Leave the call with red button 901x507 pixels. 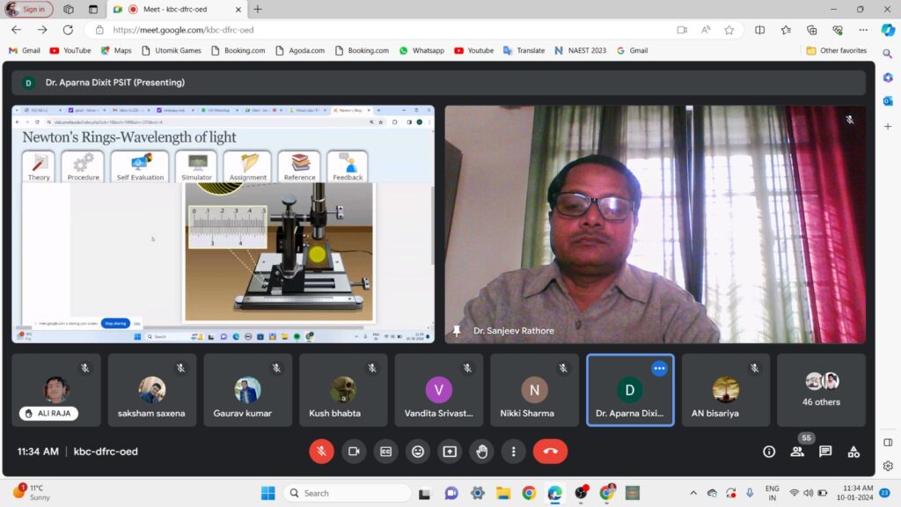[x=550, y=452]
